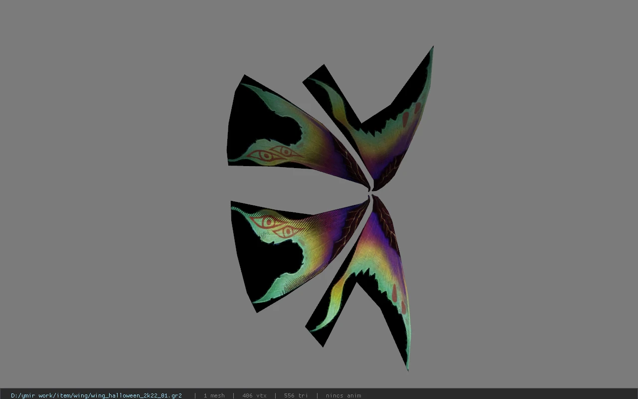
Task: Click the 'nincs anim' status entry
Action: click(x=343, y=396)
